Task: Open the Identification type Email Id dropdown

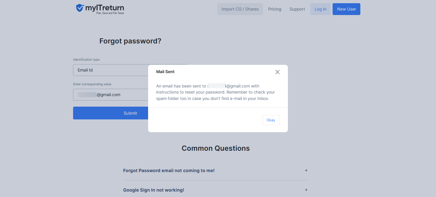Action: (x=110, y=70)
